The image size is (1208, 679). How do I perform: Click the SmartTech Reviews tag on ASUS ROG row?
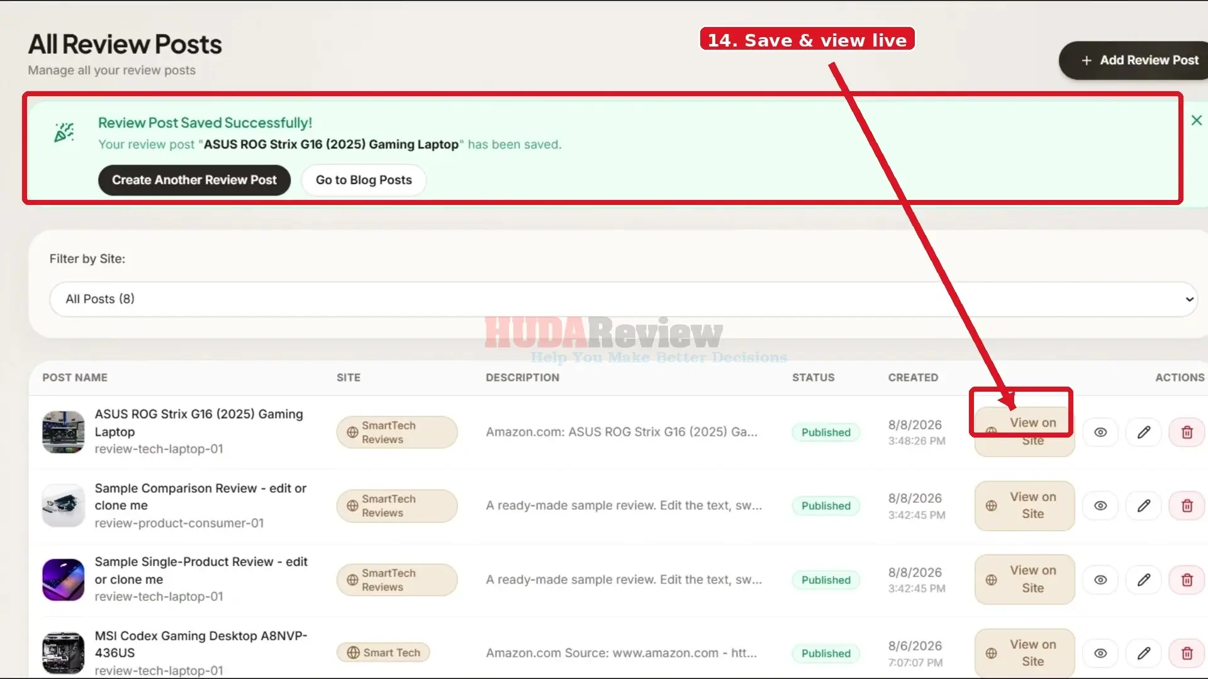click(x=397, y=433)
